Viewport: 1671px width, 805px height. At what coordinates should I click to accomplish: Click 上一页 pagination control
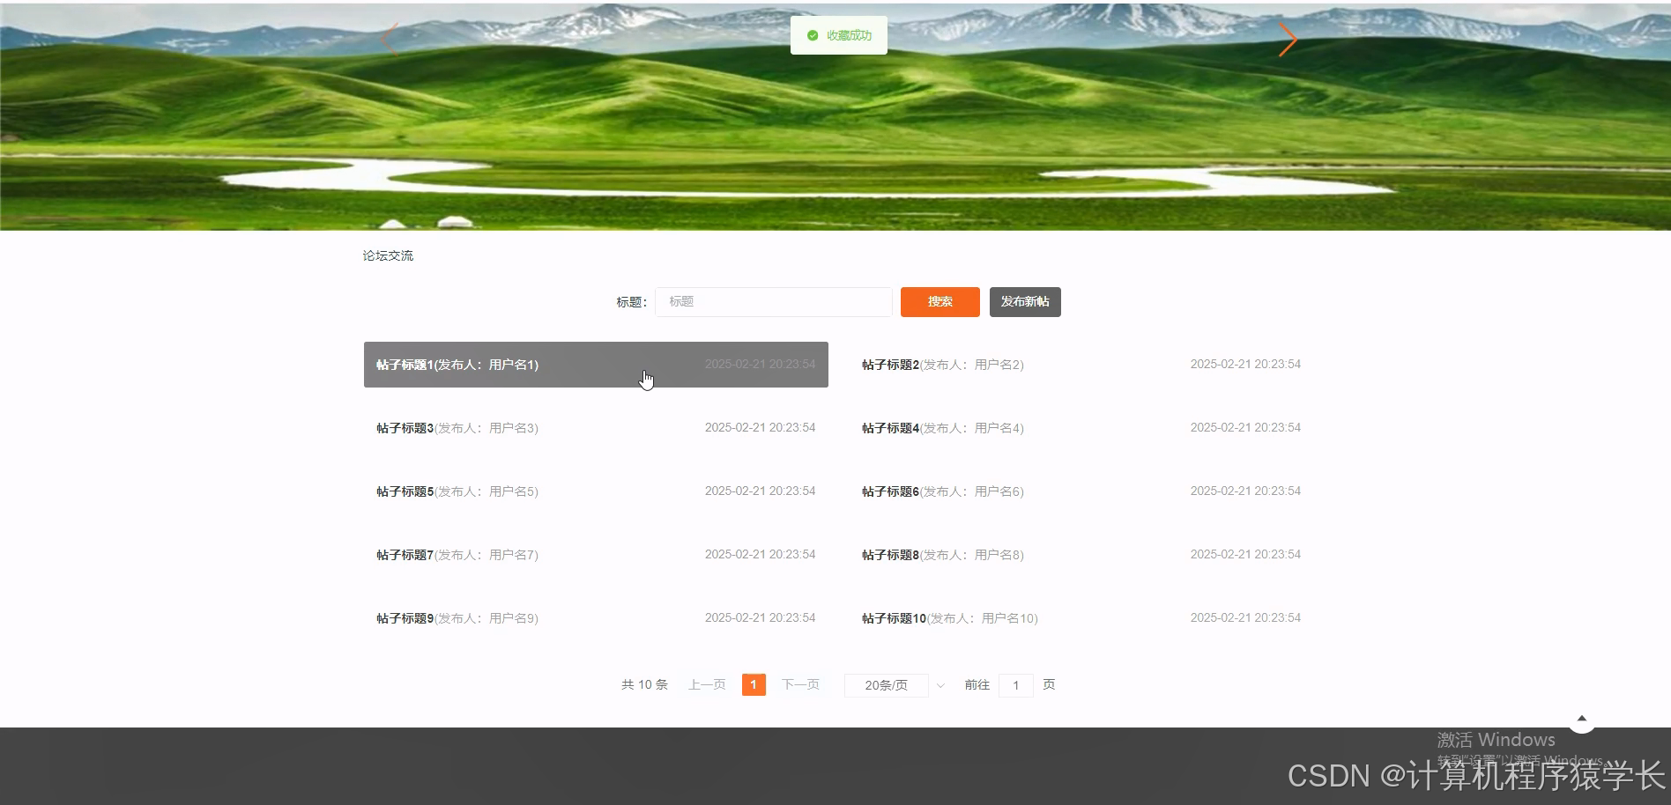(705, 684)
